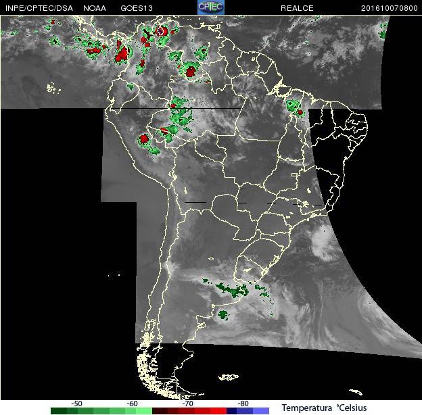
Task: Click the -80 value on temperature scale
Action: tap(243, 404)
